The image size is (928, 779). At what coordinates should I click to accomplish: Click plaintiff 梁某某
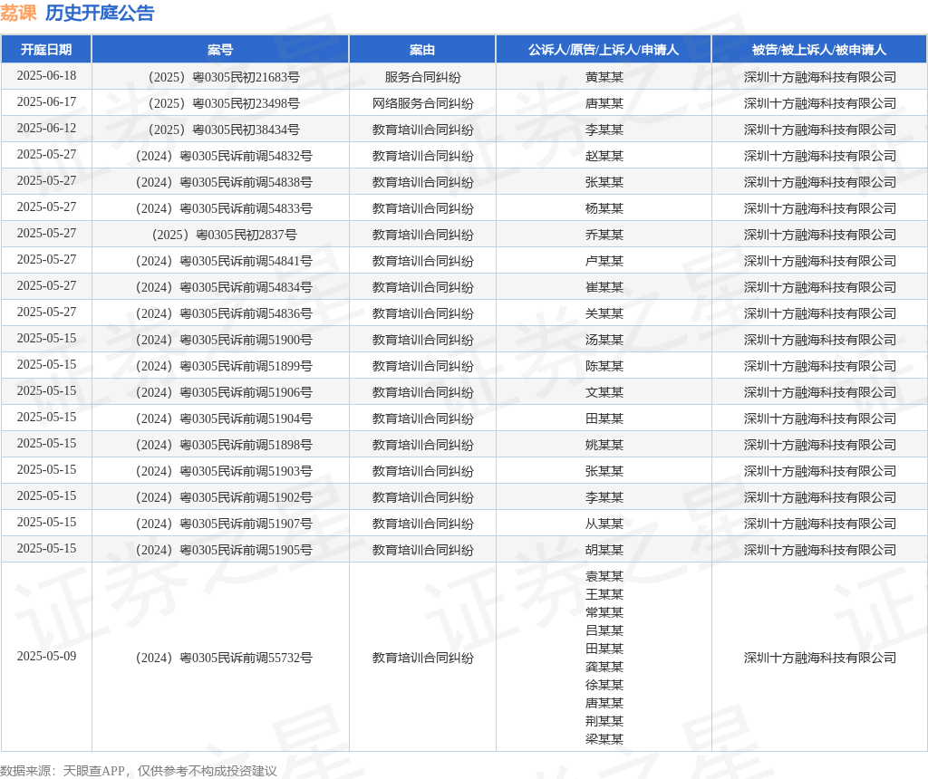[x=604, y=739]
